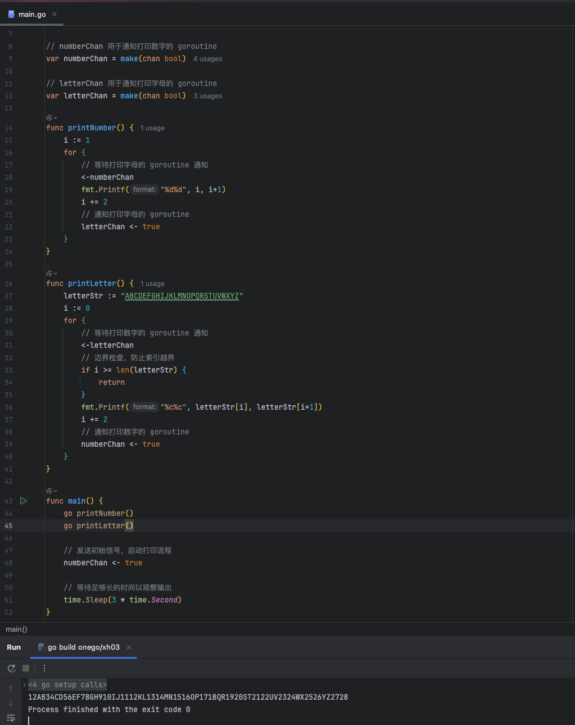The width and height of the screenshot is (575, 725).
Task: Click the green run gutter icon beside main()
Action: (x=24, y=501)
